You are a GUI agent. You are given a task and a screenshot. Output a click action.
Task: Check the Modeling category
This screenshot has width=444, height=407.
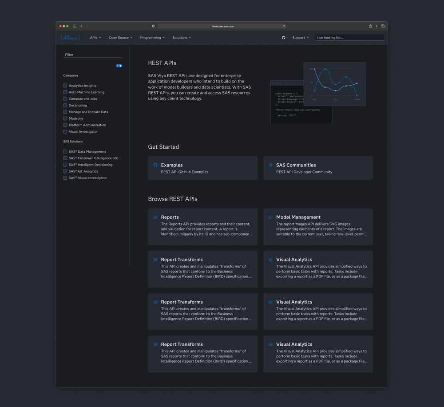(x=65, y=119)
